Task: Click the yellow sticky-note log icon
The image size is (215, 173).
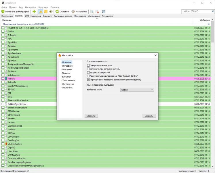Action: click(x=46, y=12)
